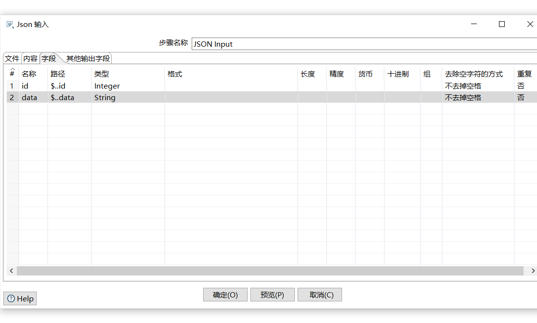Open the 其他输出字段 tab
This screenshot has width=537, height=323.
pos(88,59)
